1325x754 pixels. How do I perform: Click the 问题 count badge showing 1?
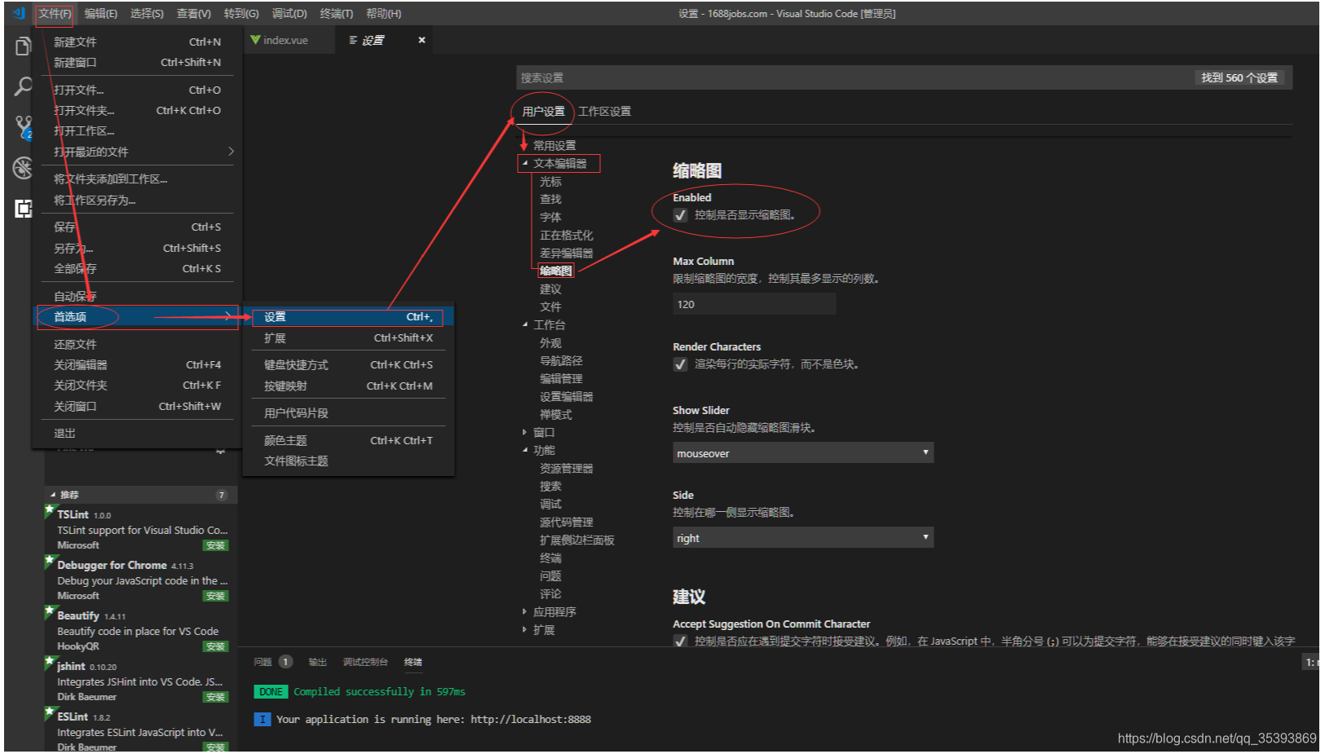(285, 662)
